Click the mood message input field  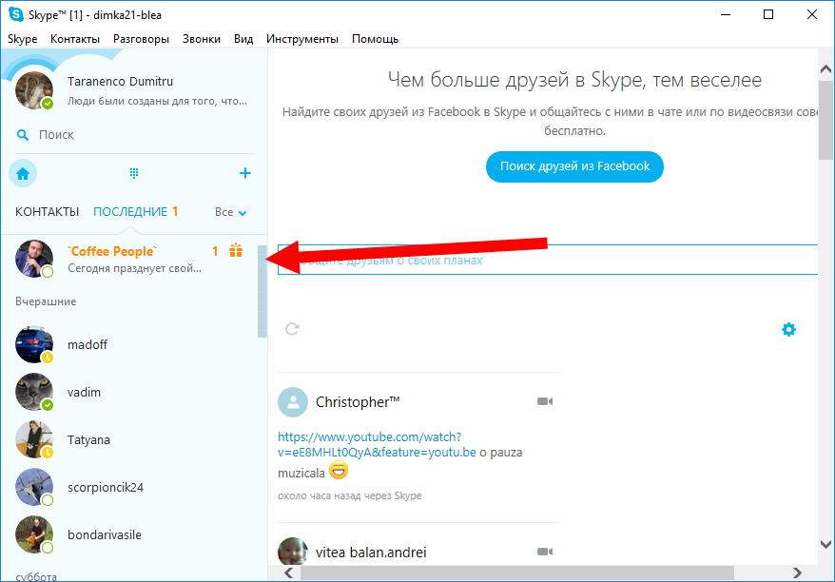click(x=548, y=260)
